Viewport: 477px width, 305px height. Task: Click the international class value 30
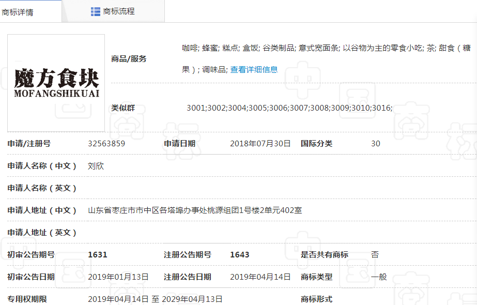(376, 144)
